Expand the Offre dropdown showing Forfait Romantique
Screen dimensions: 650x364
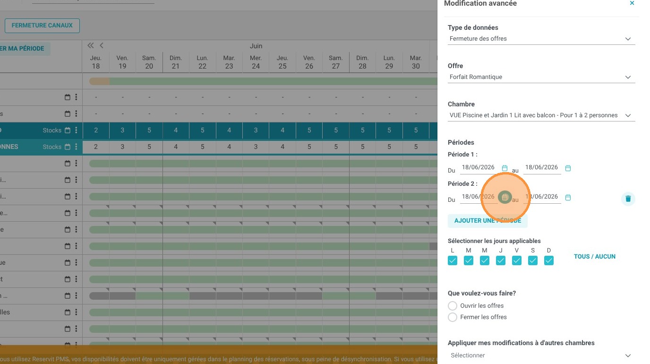tap(541, 77)
